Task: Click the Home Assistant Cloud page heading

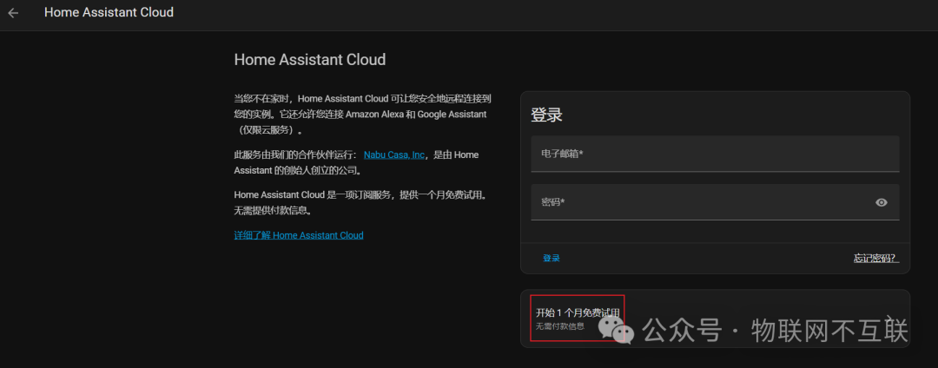Action: [310, 60]
